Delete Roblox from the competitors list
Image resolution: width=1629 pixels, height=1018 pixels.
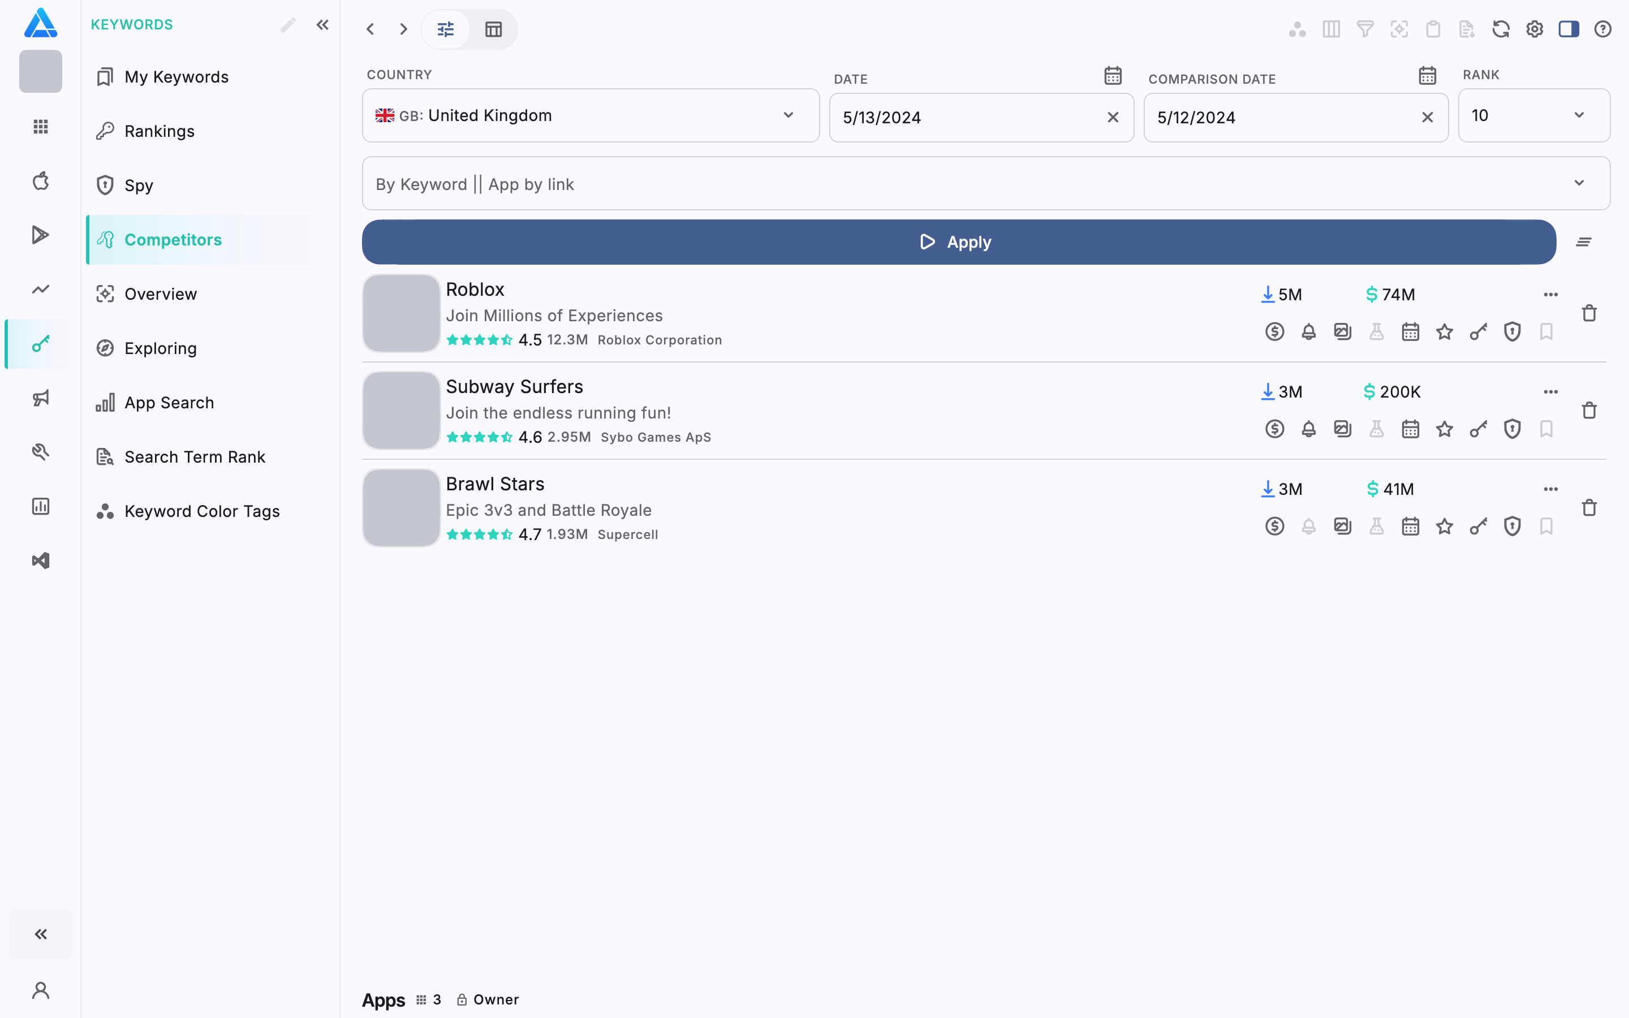click(x=1589, y=313)
